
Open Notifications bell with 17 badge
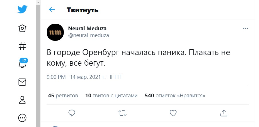pos(22,64)
